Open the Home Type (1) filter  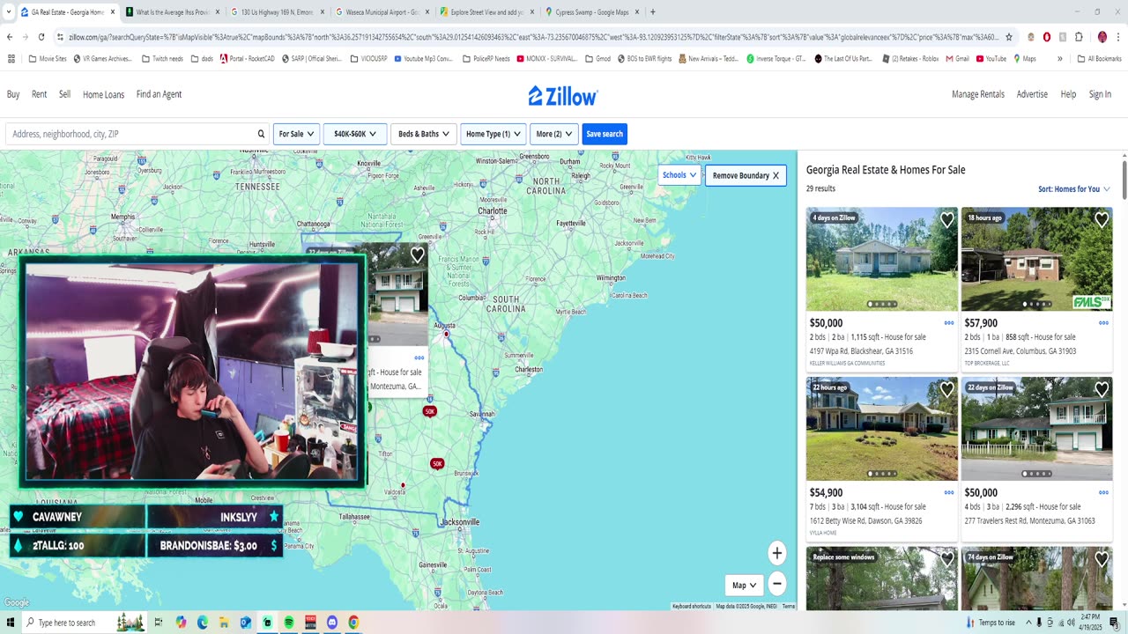pos(493,134)
